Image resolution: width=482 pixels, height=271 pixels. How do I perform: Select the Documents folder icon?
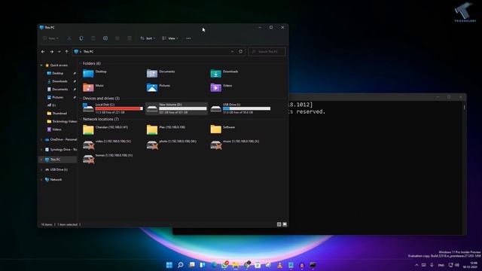tap(152, 74)
